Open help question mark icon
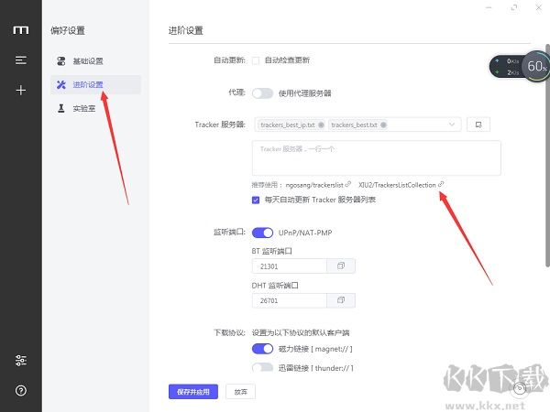The width and height of the screenshot is (550, 412). (21, 390)
